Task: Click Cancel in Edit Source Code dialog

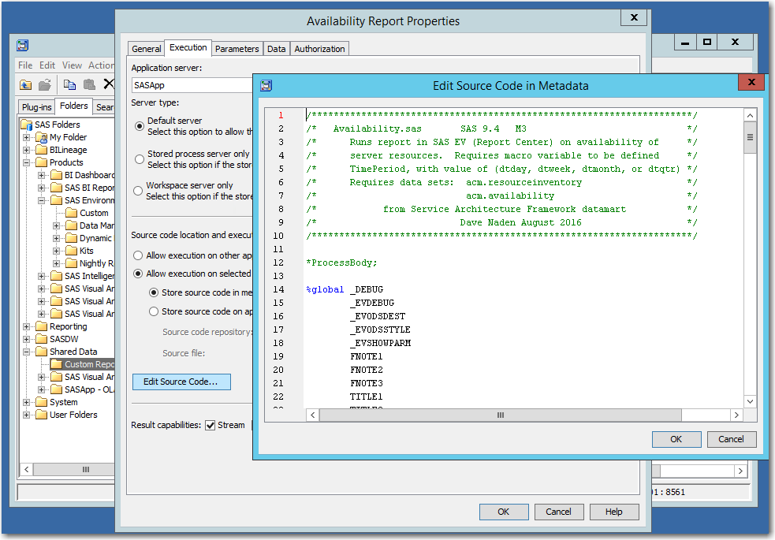Action: [725, 439]
